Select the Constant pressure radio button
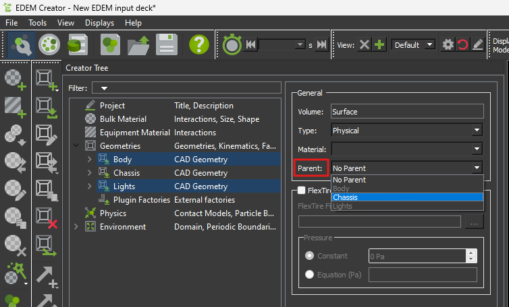This screenshot has height=307, width=509. pyautogui.click(x=309, y=256)
